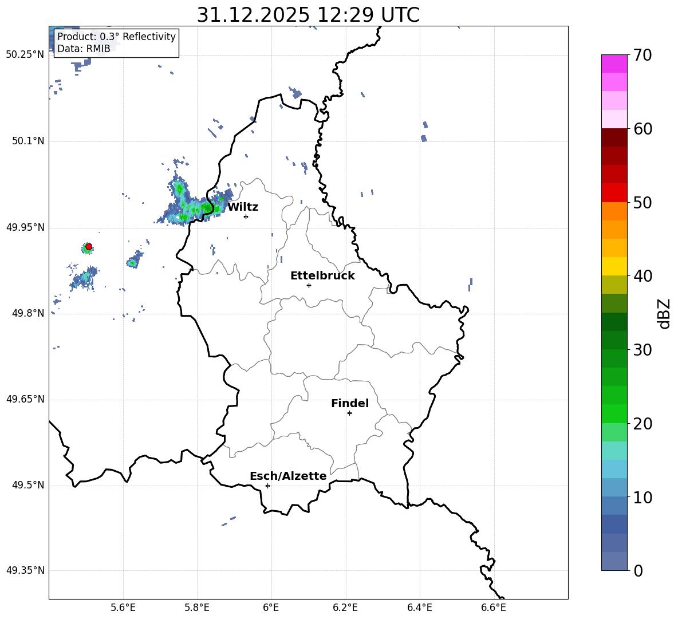Screen dimensions: 678x619
Task: Click the Wiltz station cross marker
Action: [x=246, y=216]
